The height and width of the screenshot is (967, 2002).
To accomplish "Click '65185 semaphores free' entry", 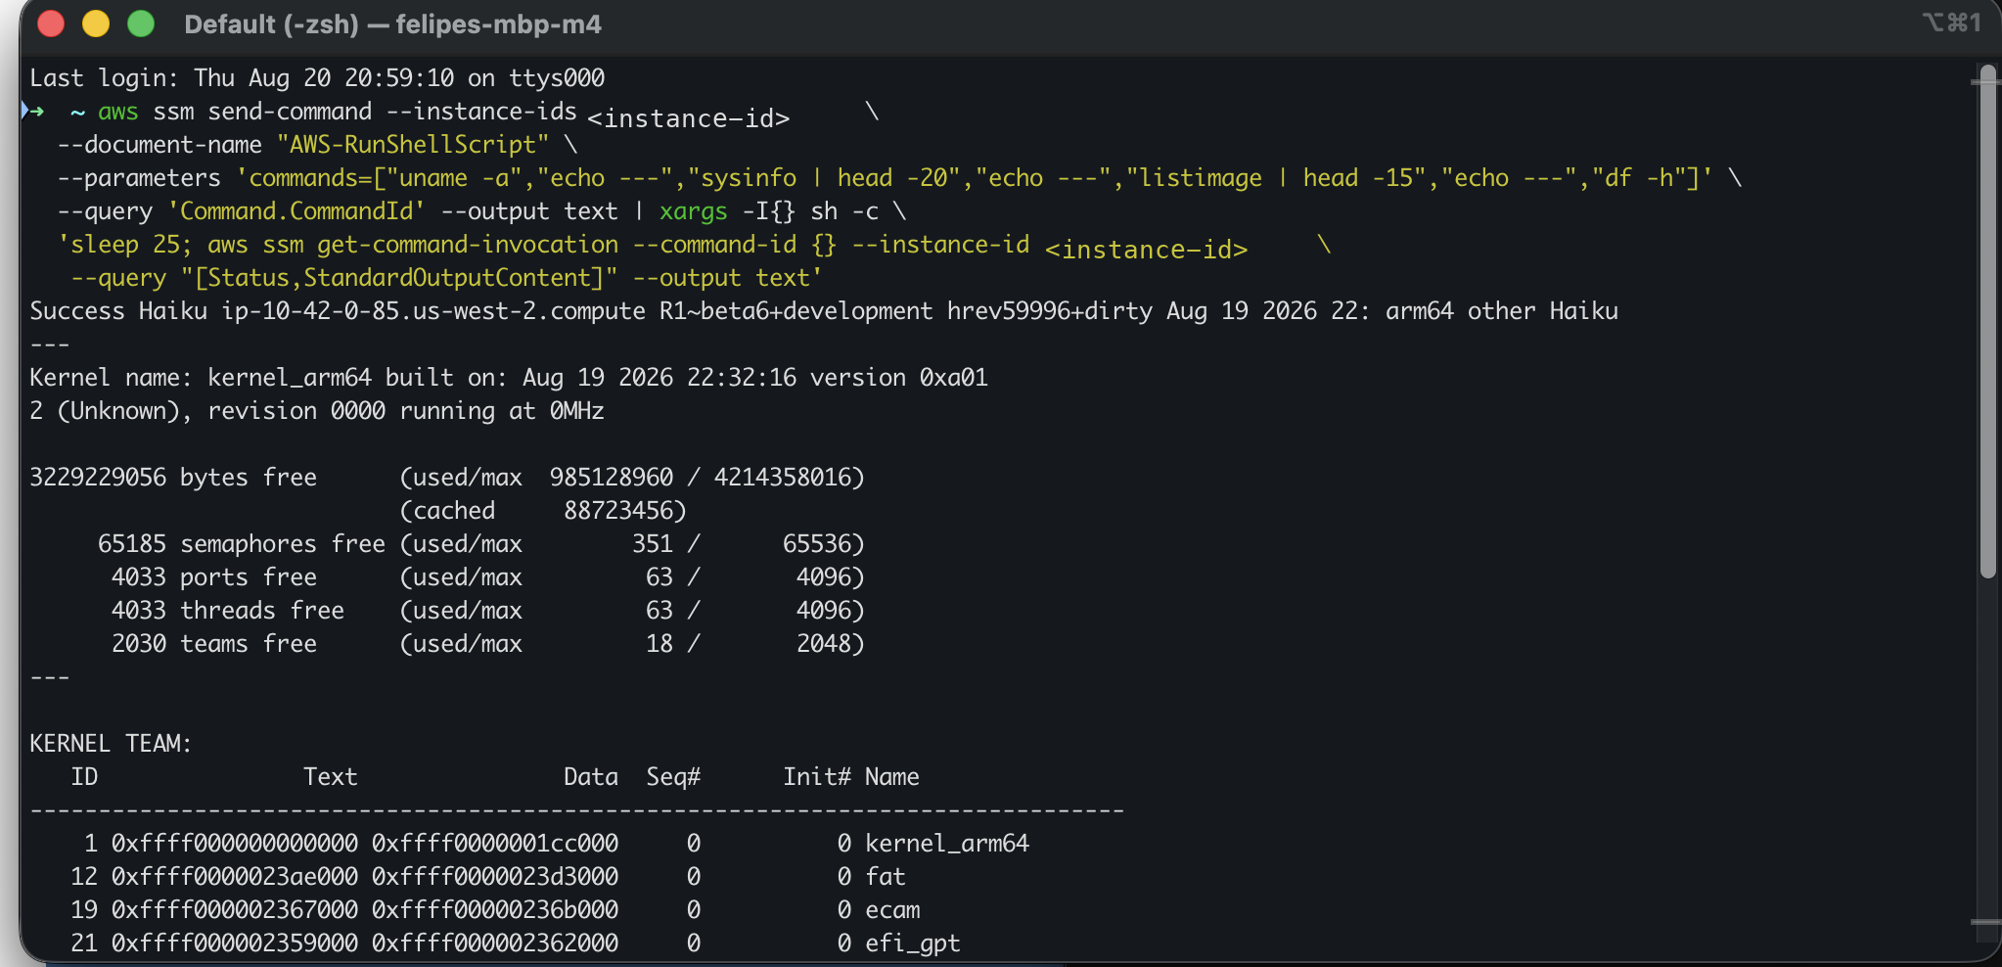I will click(x=242, y=544).
